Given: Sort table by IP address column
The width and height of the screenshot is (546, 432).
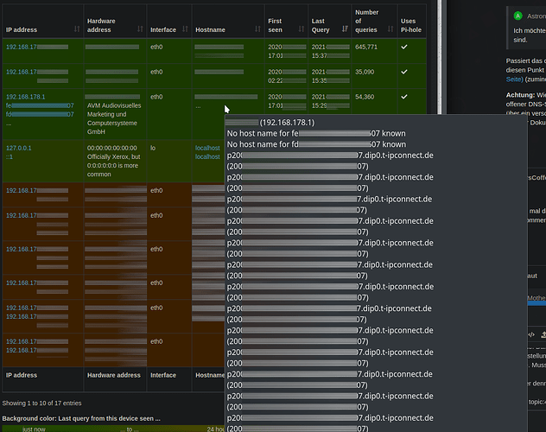Looking at the screenshot, I should point(76,29).
